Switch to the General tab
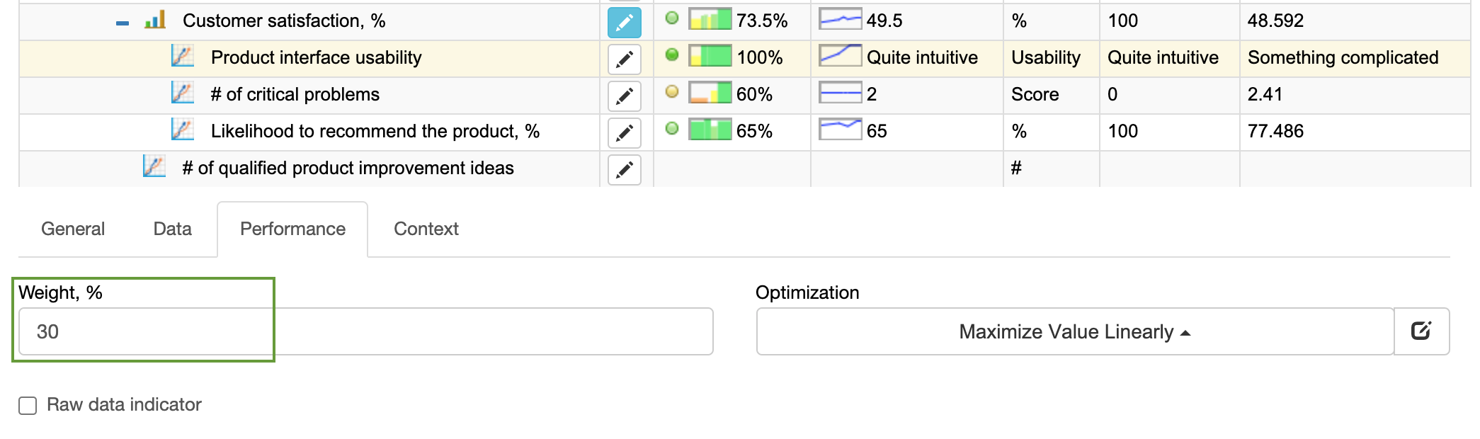Viewport: 1480px width, 439px height. click(72, 229)
